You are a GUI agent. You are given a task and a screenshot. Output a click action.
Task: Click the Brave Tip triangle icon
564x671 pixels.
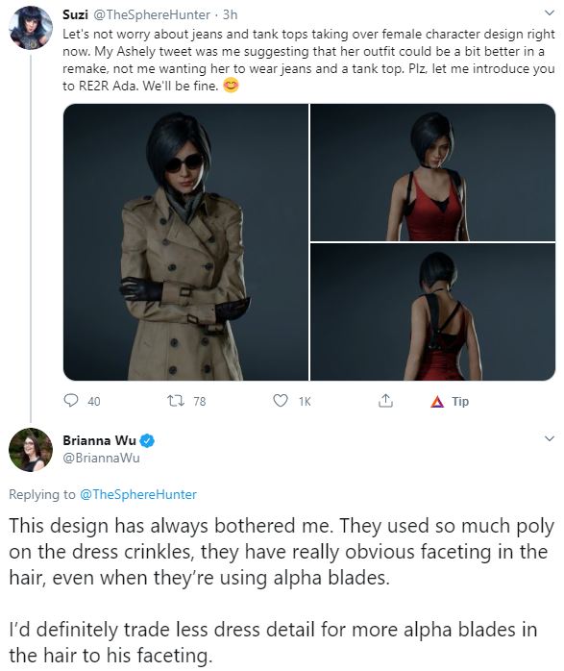click(x=437, y=402)
